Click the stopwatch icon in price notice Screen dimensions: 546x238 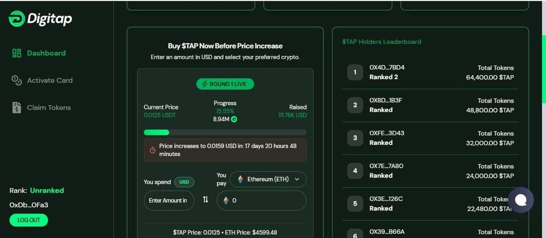click(x=152, y=150)
